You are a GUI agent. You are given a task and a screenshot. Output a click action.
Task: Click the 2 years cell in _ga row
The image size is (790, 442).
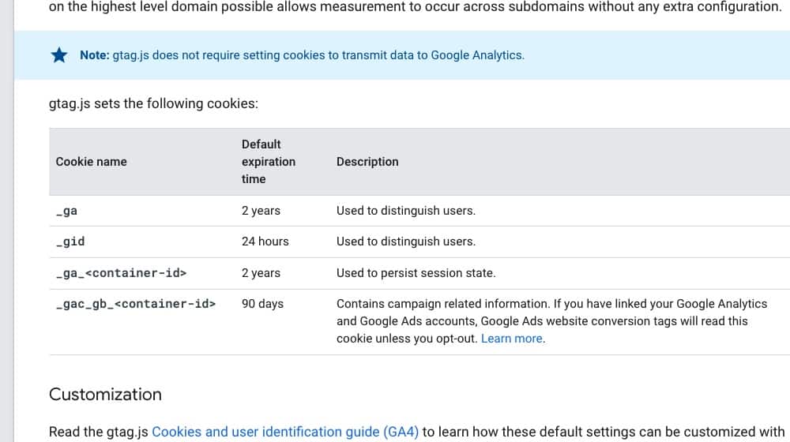click(x=261, y=211)
